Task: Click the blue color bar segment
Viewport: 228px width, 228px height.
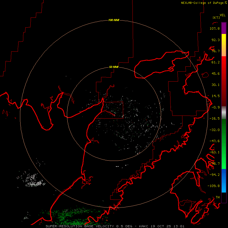Action: coord(224,181)
